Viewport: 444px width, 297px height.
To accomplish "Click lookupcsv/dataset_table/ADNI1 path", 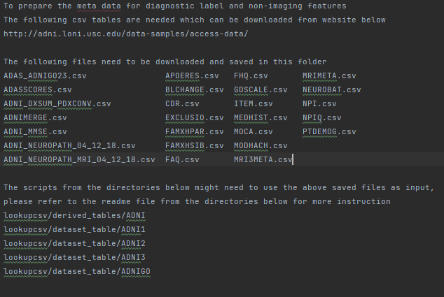I will coord(74,229).
